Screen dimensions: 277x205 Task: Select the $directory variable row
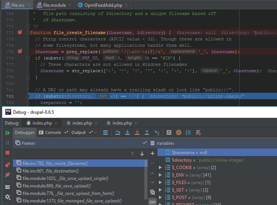coord(217,160)
